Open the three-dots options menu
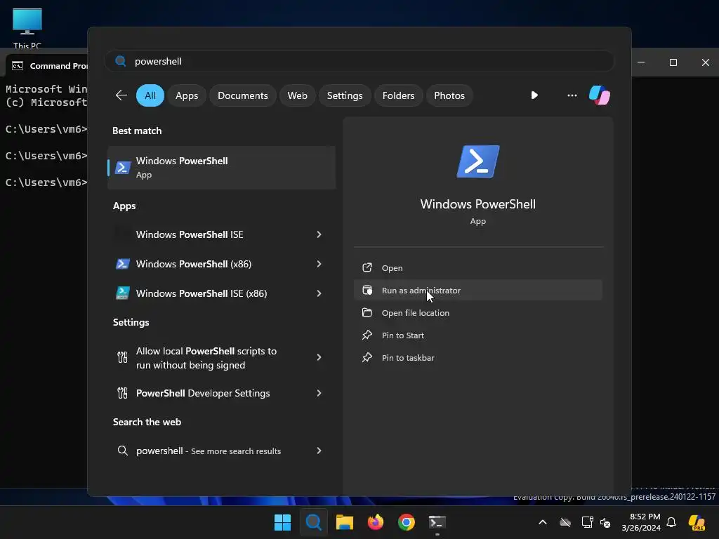Image resolution: width=719 pixels, height=539 pixels. [572, 95]
